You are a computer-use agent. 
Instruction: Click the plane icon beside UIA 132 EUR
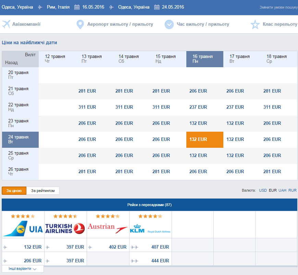pyautogui.click(x=5, y=247)
